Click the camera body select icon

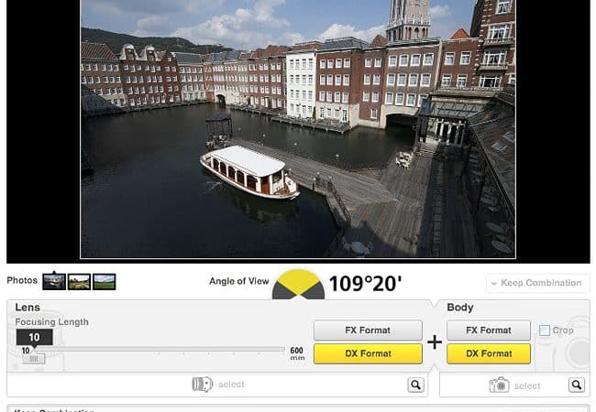(499, 385)
